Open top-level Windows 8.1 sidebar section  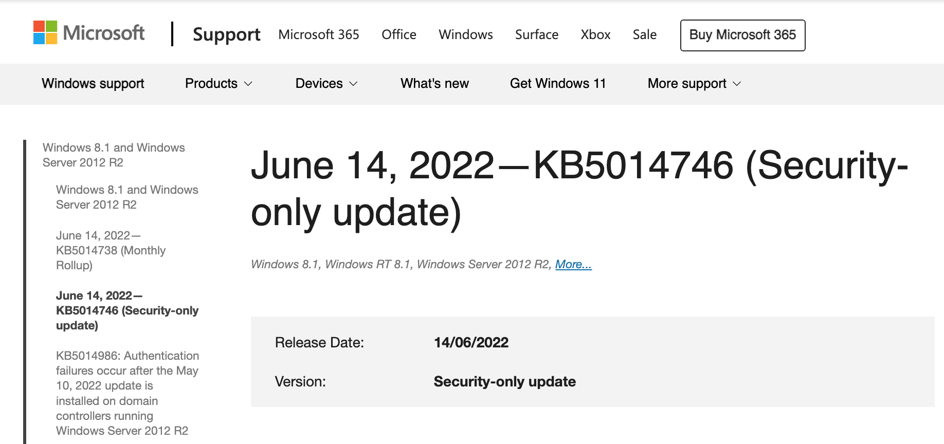114,155
